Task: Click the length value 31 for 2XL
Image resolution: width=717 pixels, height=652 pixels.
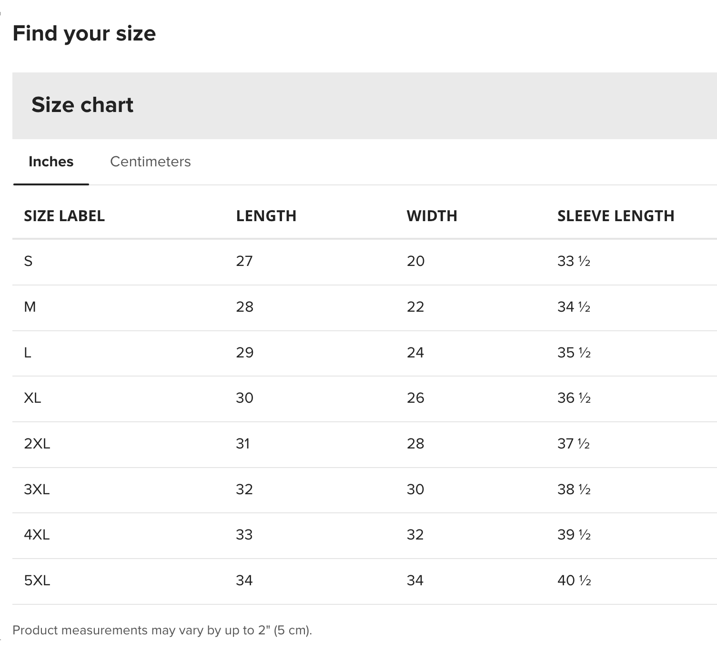Action: 242,444
